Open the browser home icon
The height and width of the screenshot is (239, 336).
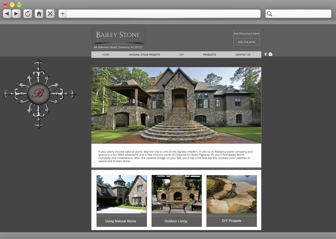coord(39,13)
